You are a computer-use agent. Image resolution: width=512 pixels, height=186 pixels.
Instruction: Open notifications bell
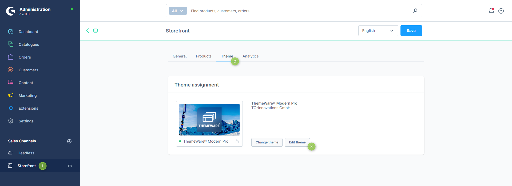491,11
